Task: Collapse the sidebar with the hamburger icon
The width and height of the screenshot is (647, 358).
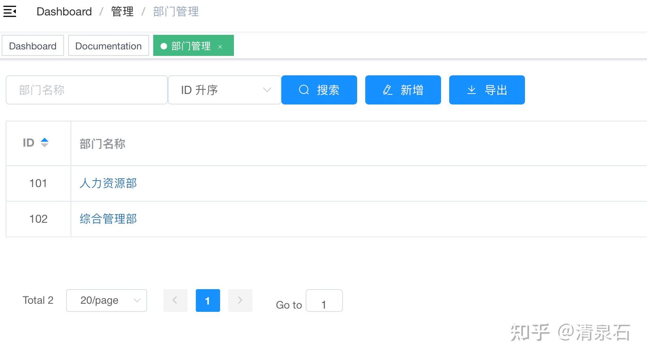Action: pyautogui.click(x=10, y=11)
